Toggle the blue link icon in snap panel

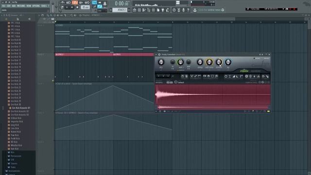(x=100, y=6)
